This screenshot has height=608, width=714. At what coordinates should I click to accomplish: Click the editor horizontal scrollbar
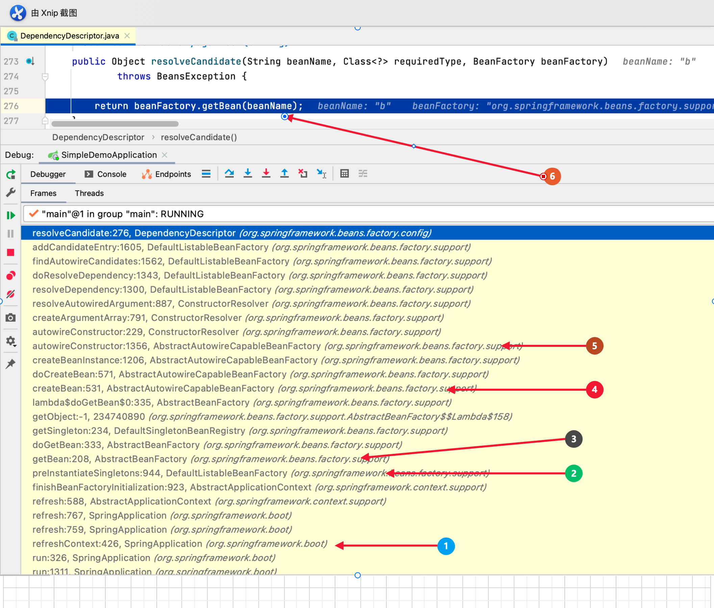click(x=115, y=124)
